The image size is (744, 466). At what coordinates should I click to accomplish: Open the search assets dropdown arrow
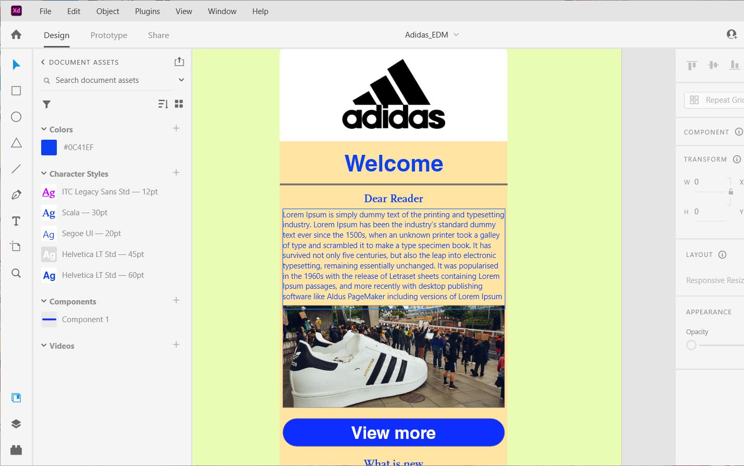181,80
